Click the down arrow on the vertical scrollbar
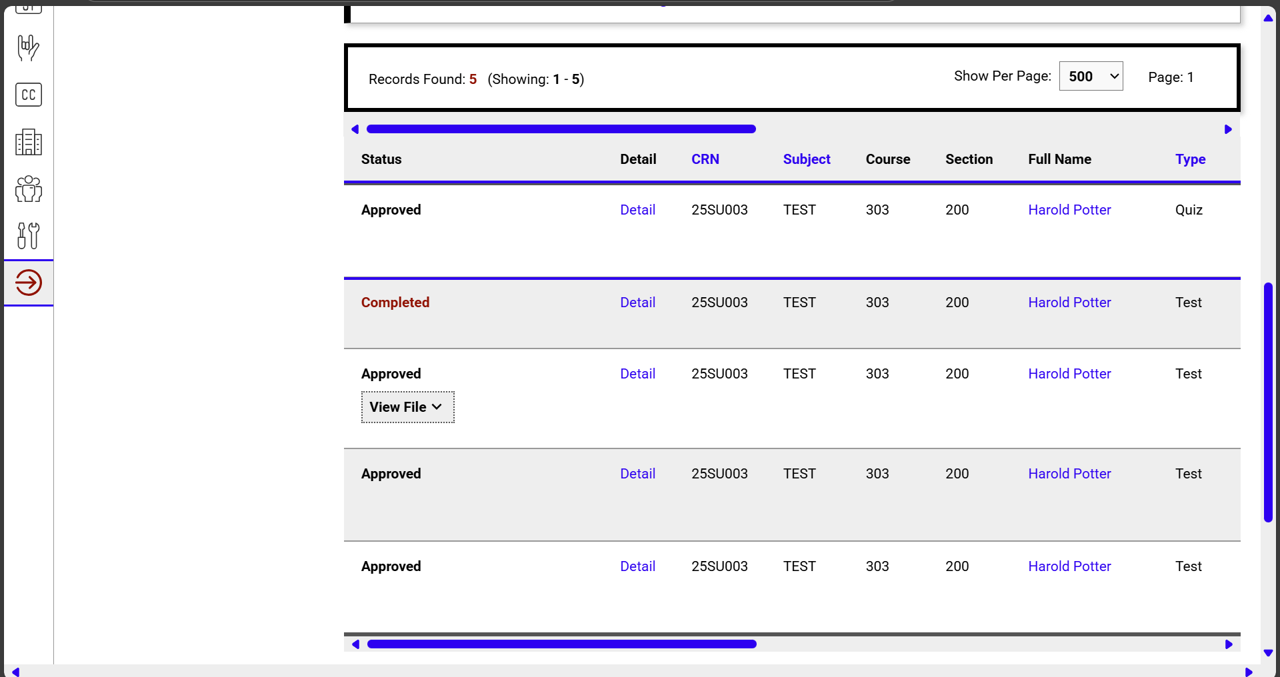1280x677 pixels. [1269, 654]
